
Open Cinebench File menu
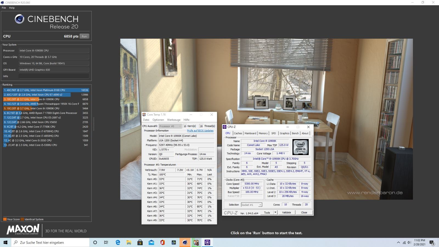(4, 8)
